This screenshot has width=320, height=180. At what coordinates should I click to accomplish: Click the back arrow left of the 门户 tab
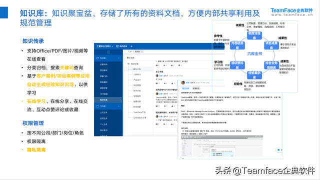click(x=125, y=51)
